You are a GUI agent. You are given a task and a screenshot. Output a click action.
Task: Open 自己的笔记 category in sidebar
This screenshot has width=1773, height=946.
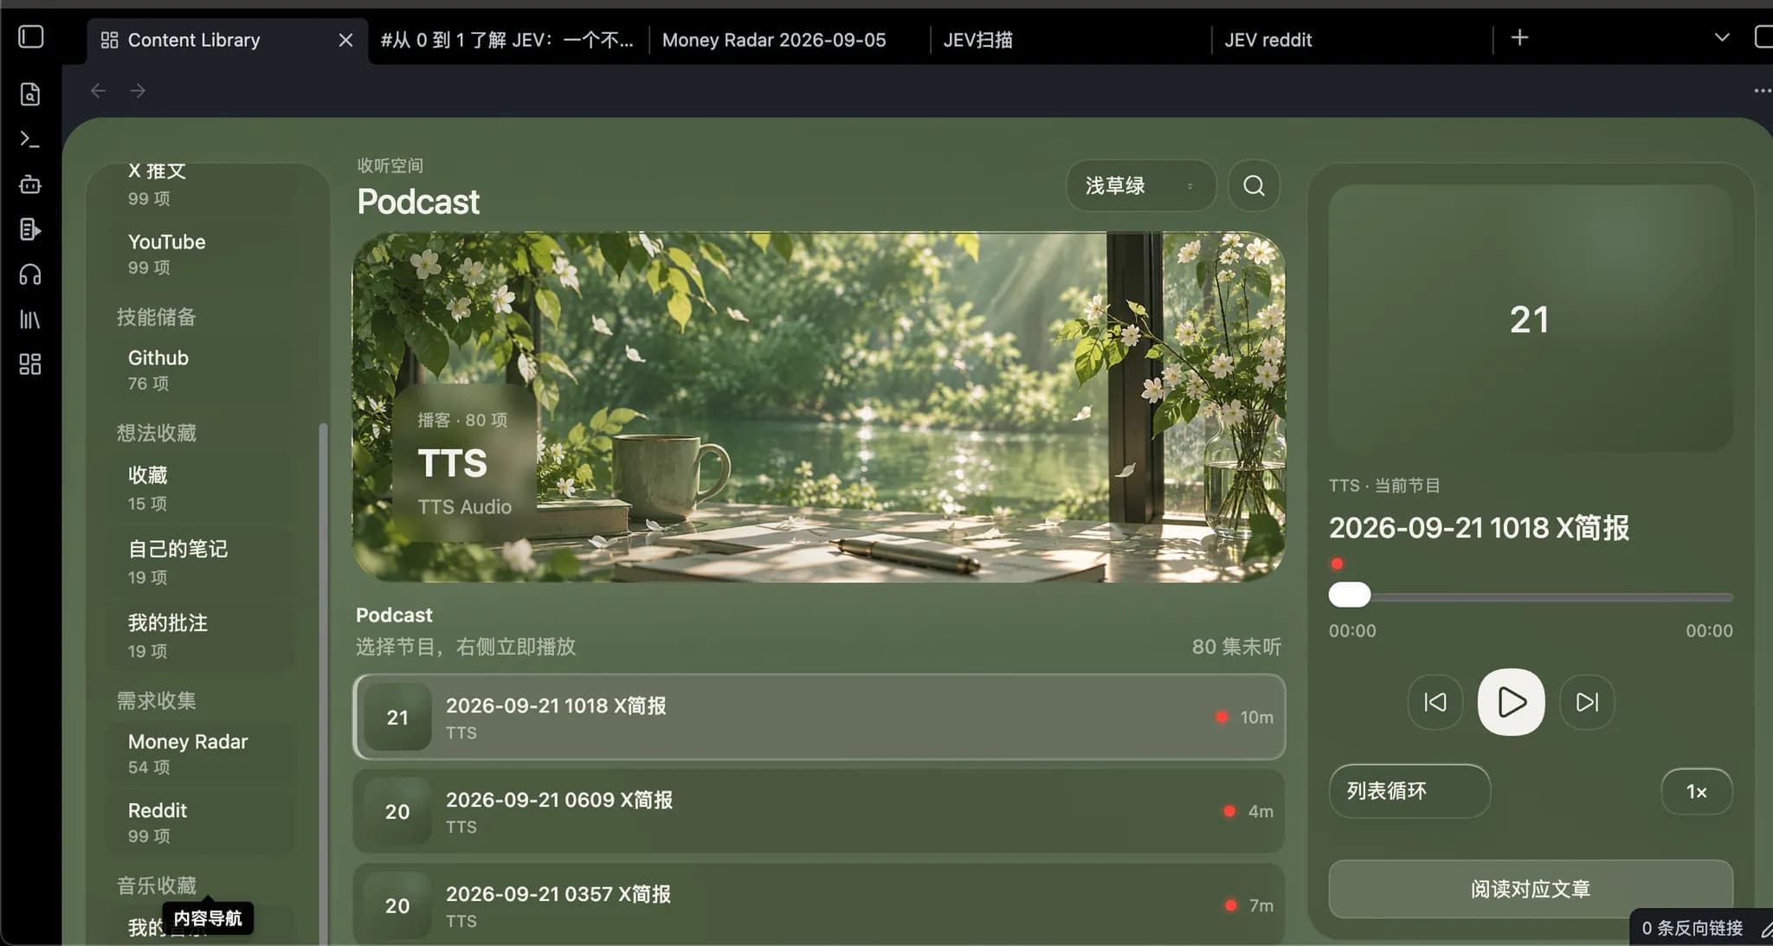pos(201,562)
